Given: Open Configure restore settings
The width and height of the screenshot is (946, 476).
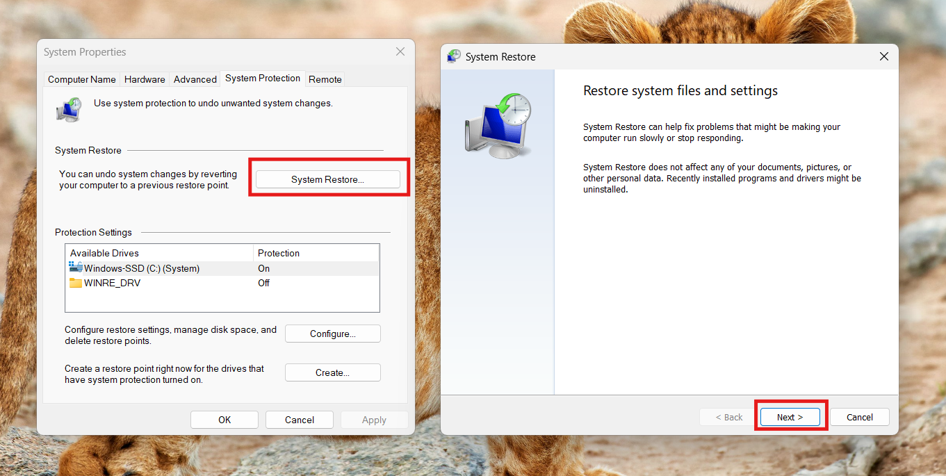Looking at the screenshot, I should click(332, 334).
